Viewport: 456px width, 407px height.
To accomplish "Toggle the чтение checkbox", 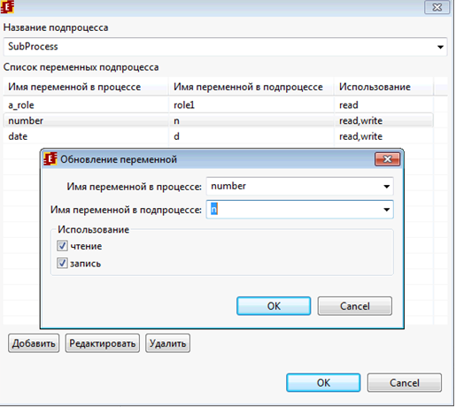I will tap(62, 246).
